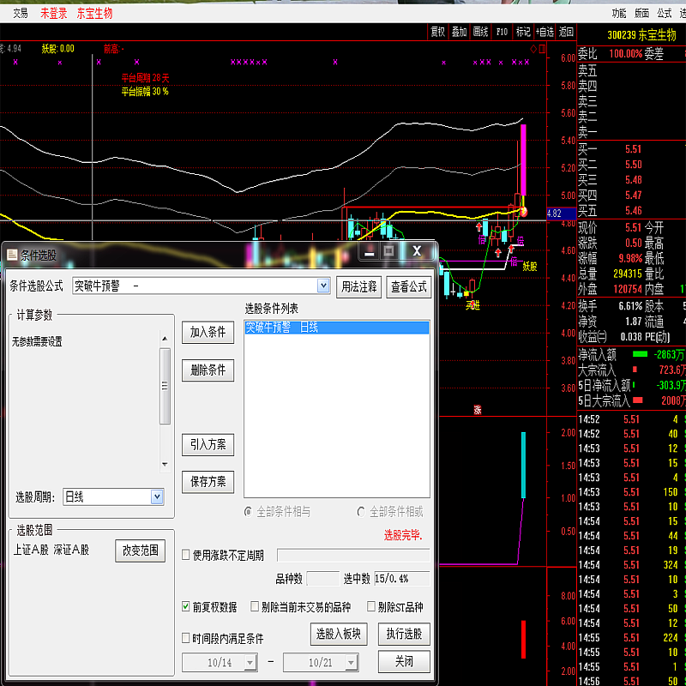686x686 pixels.
Task: Open the 公式 menu
Action: (664, 13)
